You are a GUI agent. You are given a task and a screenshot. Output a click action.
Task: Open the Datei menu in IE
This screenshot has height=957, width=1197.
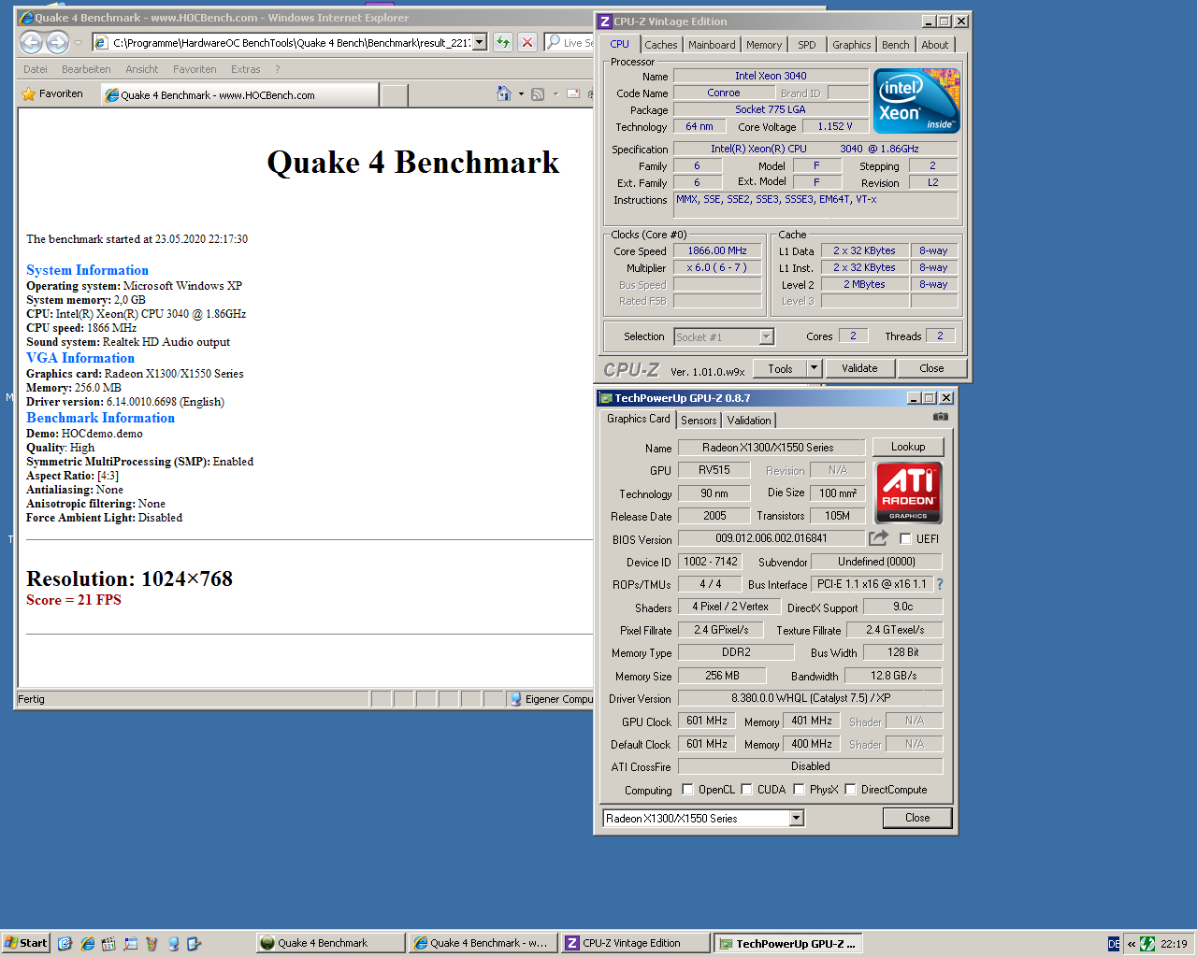tap(36, 69)
